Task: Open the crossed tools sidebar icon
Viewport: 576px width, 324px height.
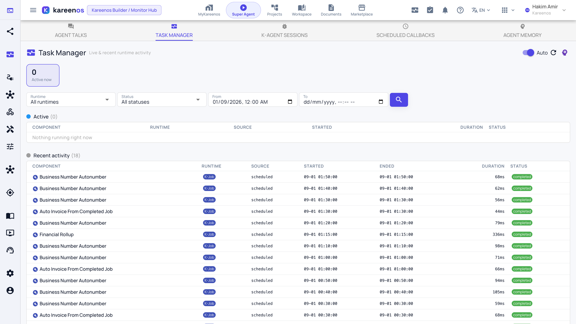Action: click(10, 129)
